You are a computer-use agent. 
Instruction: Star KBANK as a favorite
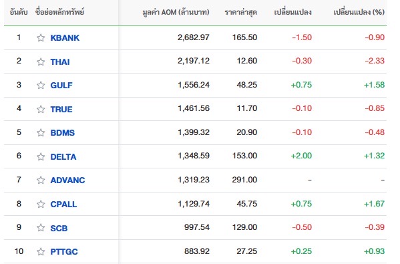[41, 38]
